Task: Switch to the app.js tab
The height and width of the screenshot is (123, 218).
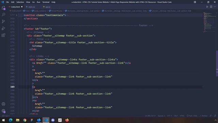Action: click(48, 7)
